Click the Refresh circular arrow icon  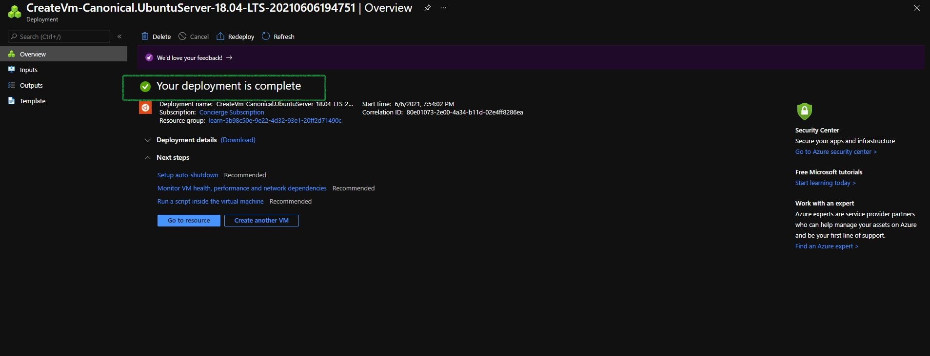[x=266, y=36]
